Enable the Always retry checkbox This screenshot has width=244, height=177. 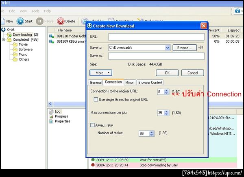pyautogui.click(x=92, y=125)
